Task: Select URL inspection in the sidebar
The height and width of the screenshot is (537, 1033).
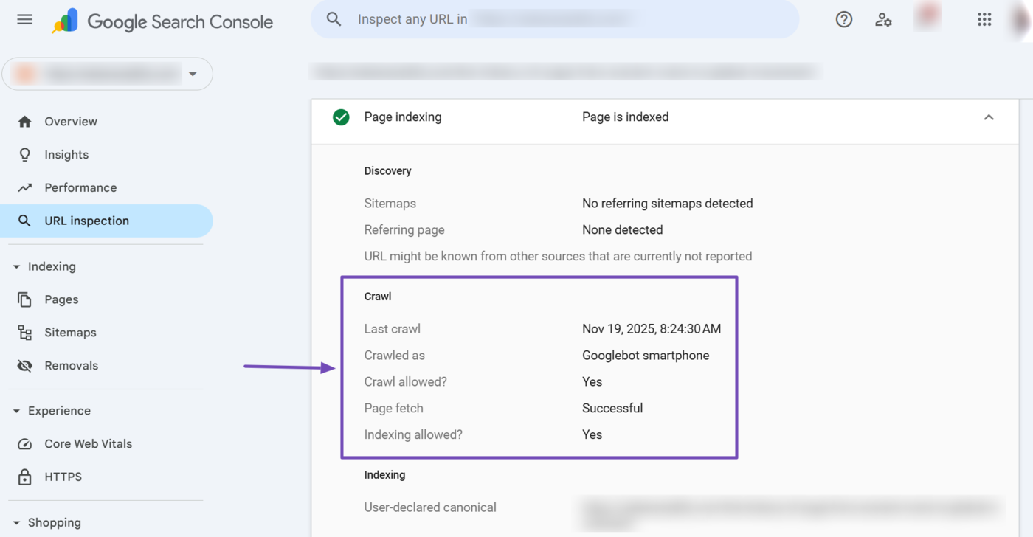Action: (87, 220)
